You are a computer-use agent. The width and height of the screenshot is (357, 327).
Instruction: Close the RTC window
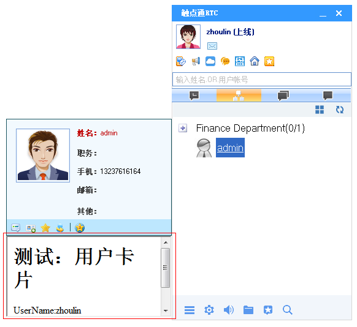pos(339,13)
